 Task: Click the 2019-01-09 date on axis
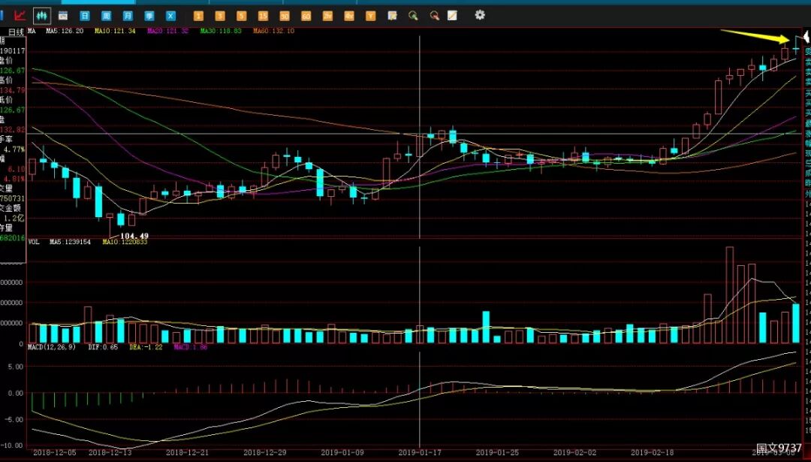click(x=342, y=452)
